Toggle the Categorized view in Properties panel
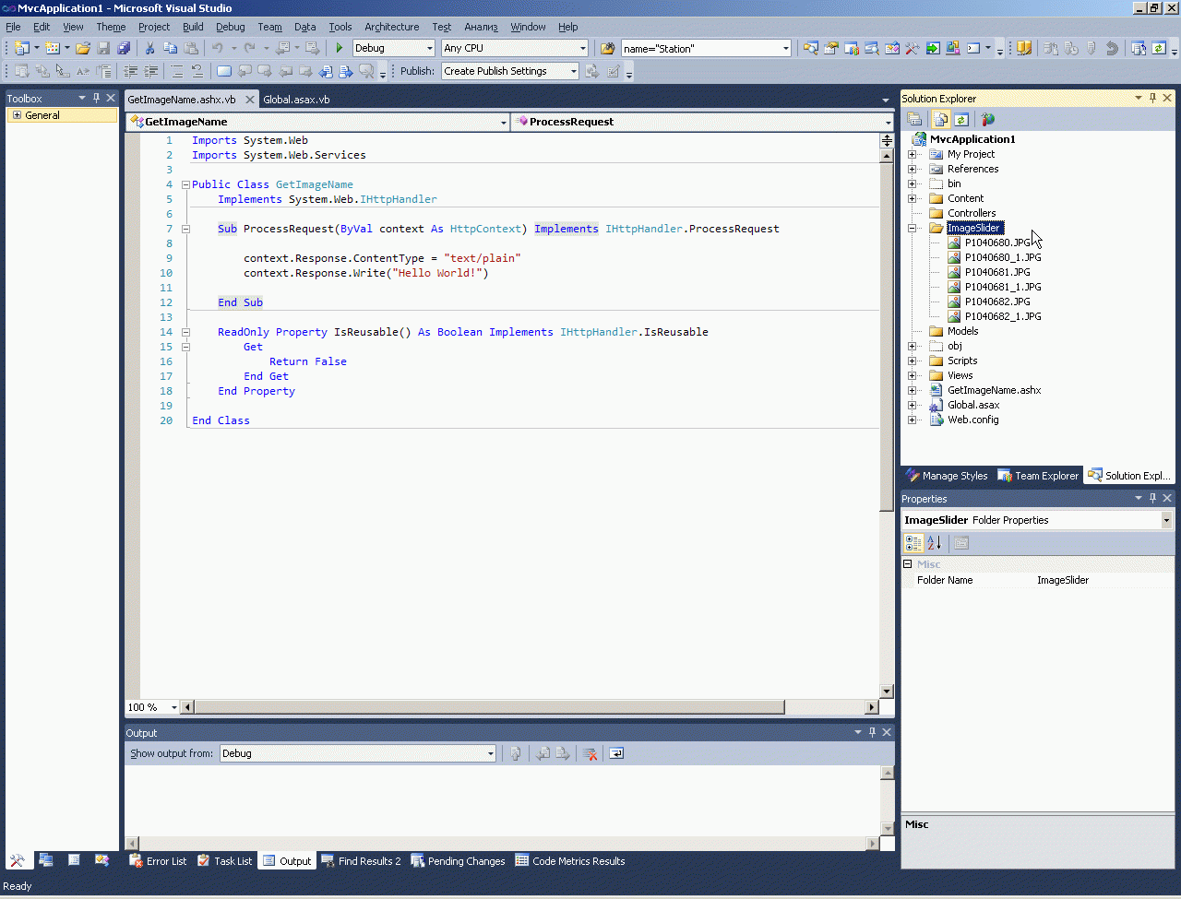Image resolution: width=1181 pixels, height=899 pixels. 913,543
